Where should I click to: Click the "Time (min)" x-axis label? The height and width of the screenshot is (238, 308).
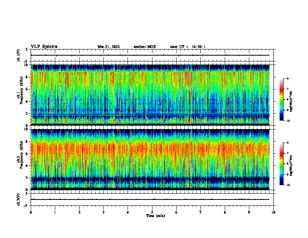[x=156, y=216]
